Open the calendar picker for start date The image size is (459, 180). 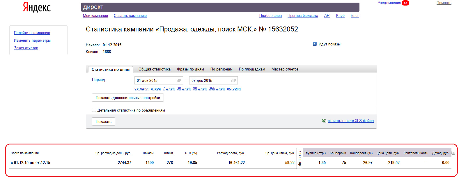pyautogui.click(x=179, y=81)
